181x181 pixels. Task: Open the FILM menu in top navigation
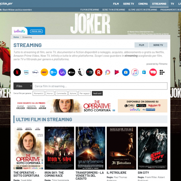[116, 4]
